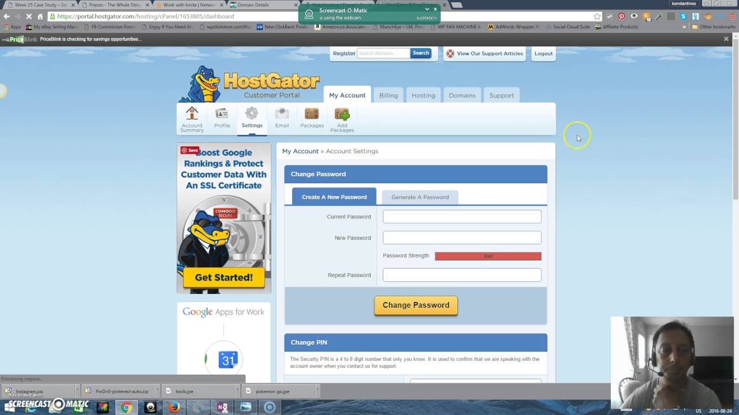Click the browser address bar URL
Screen dimensions: 739x415
(x=145, y=16)
